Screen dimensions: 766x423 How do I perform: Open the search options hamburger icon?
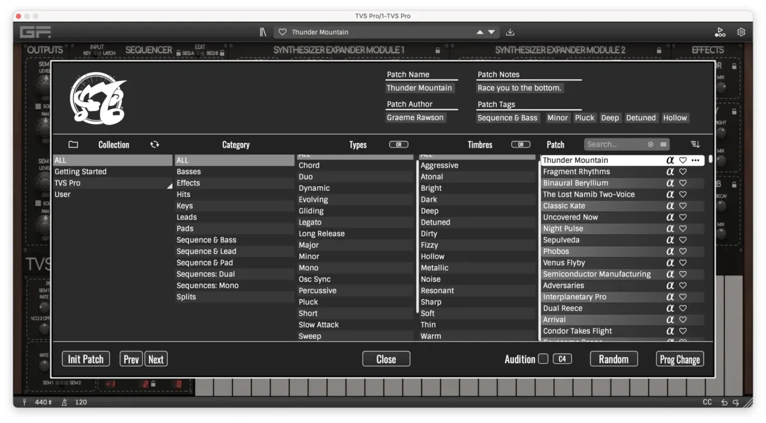(664, 145)
